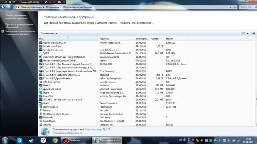Open Включение или отключение компонентов Windows

[20, 33]
